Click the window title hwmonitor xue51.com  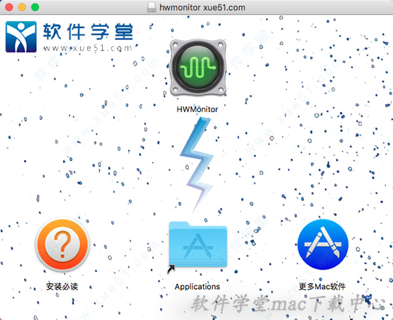(202, 7)
